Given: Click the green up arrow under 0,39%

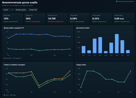Looking at the screenshot, I should (71, 22).
